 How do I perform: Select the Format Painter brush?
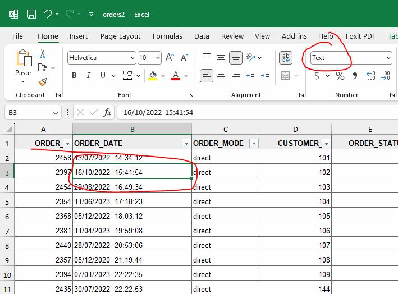point(43,82)
